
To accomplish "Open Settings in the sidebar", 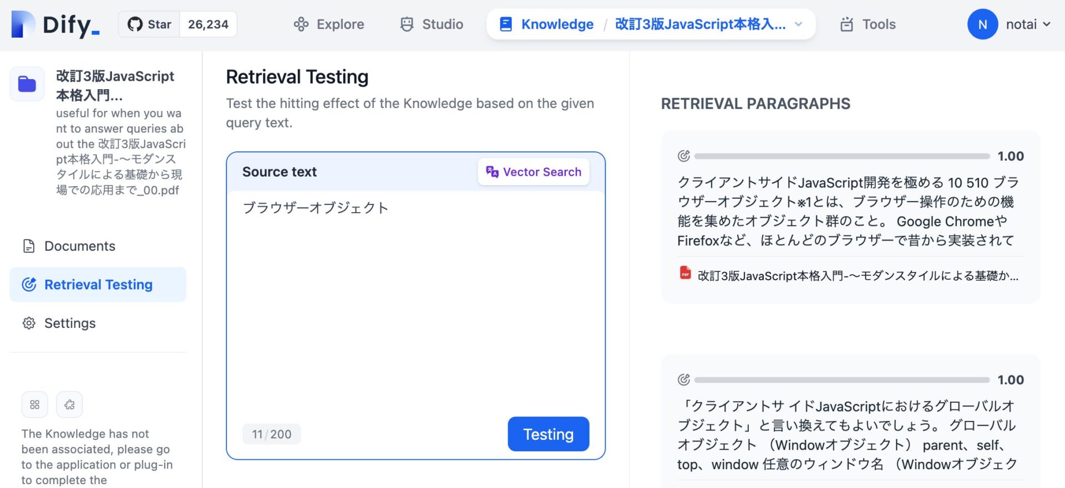I will coord(70,323).
